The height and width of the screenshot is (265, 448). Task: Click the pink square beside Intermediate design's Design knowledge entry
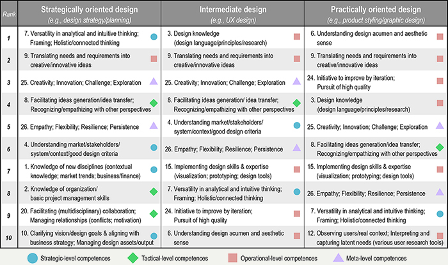tap(297, 37)
